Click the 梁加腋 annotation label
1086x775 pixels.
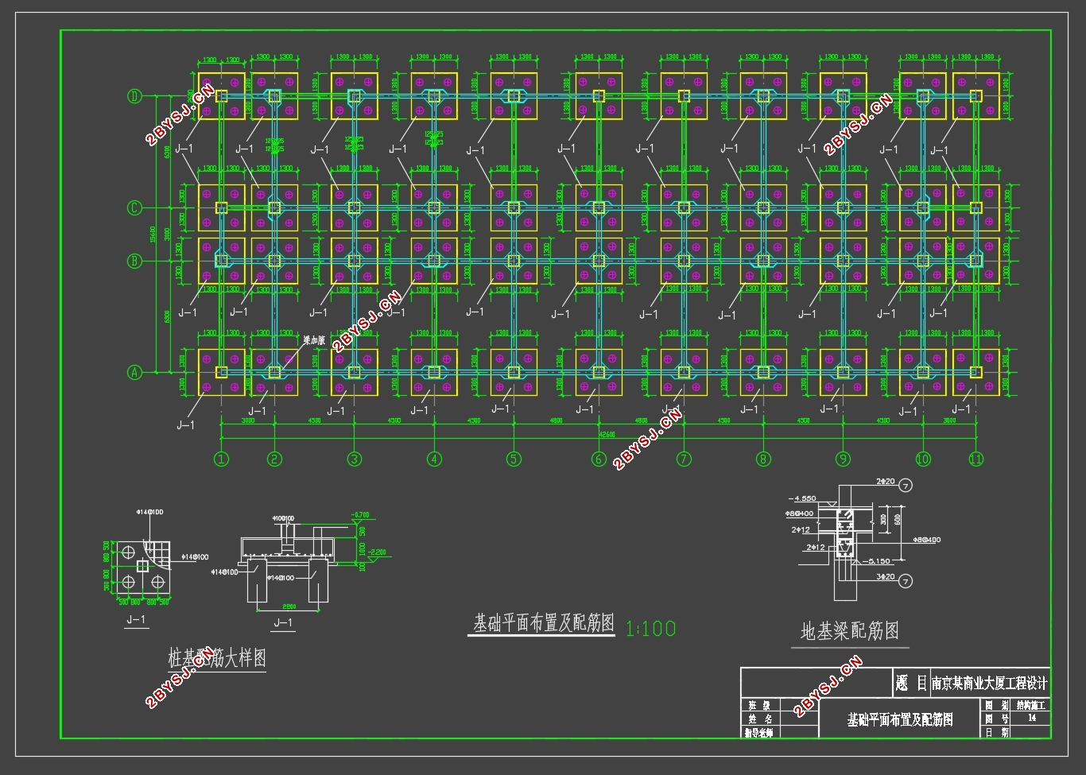pyautogui.click(x=314, y=339)
